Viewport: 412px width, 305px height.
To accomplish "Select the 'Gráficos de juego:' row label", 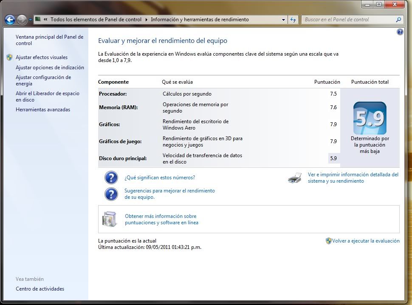I will [120, 141].
